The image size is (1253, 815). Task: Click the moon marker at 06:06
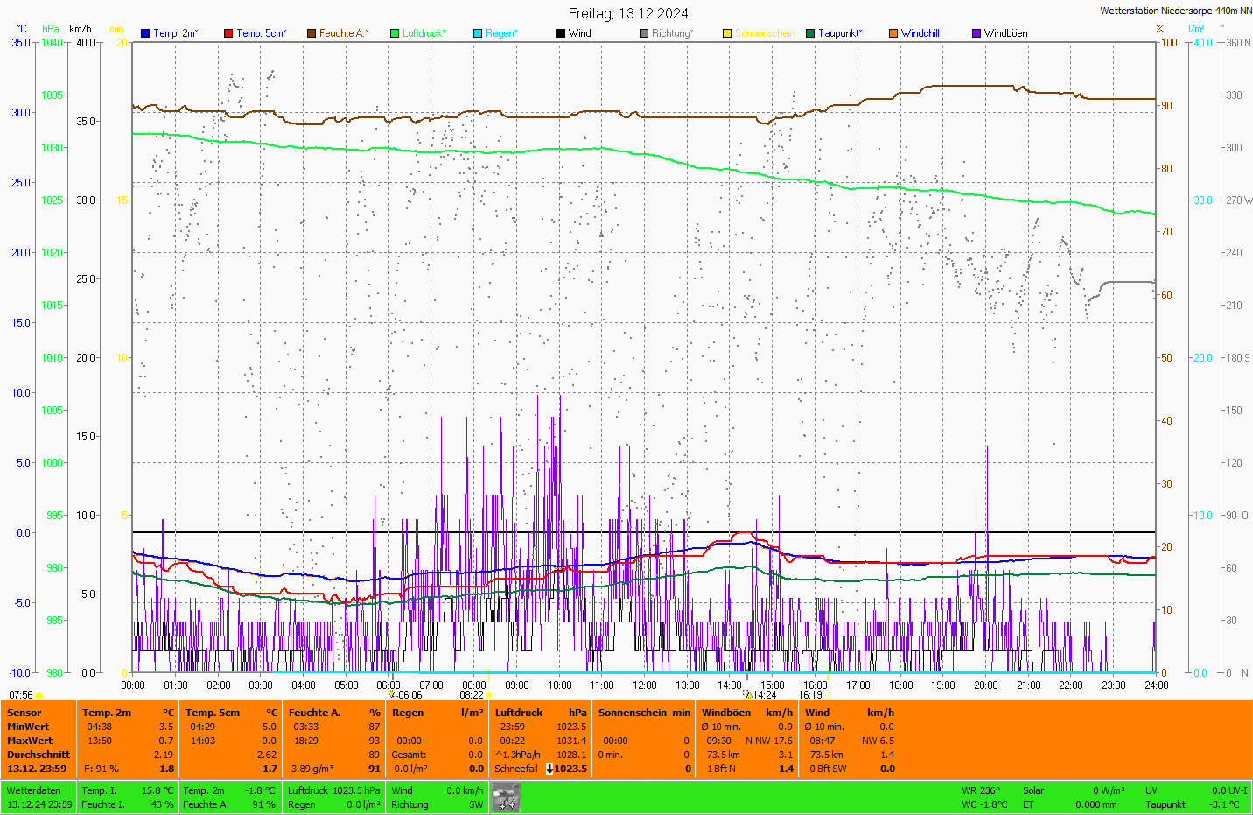click(x=392, y=695)
